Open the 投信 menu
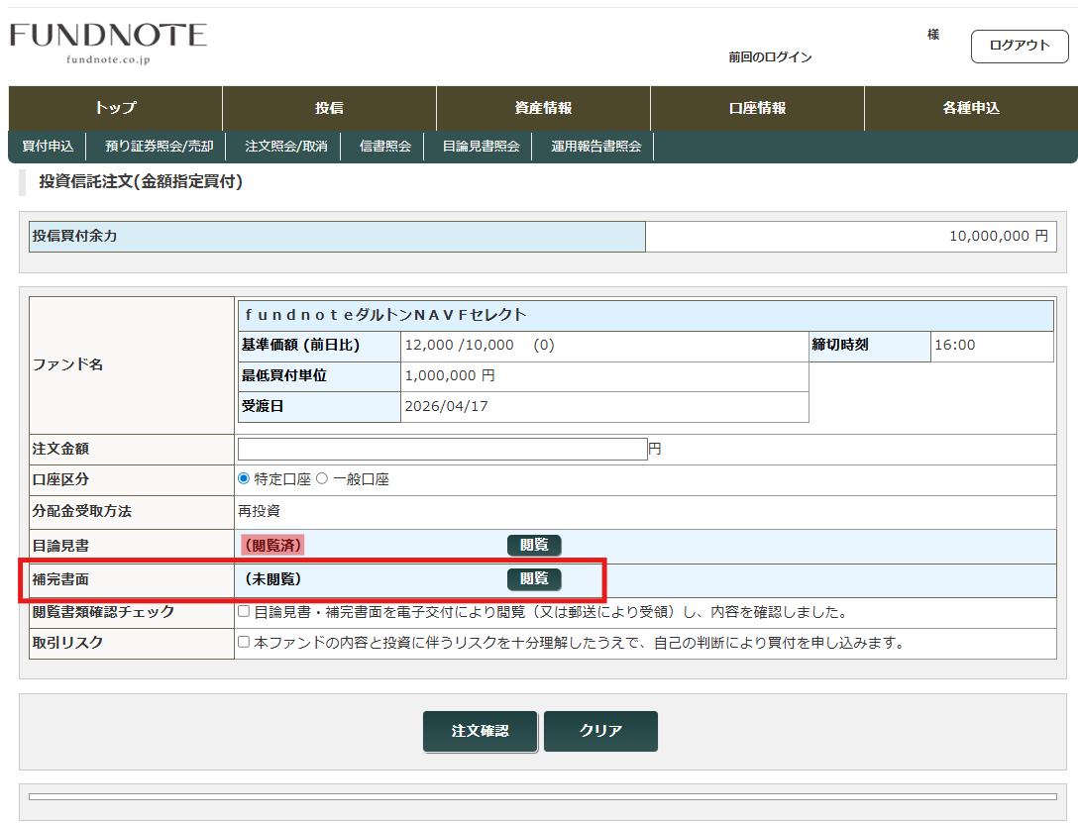Viewport: 1080px width, 823px height. click(x=329, y=108)
